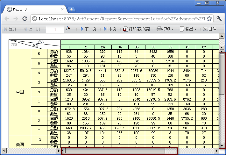Click the column header 24
The image size is (226, 155).
click(103, 47)
